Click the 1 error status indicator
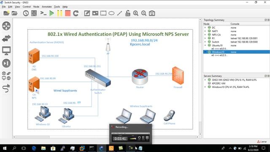The height and width of the screenshot is (152, 270). pyautogui.click(x=262, y=142)
